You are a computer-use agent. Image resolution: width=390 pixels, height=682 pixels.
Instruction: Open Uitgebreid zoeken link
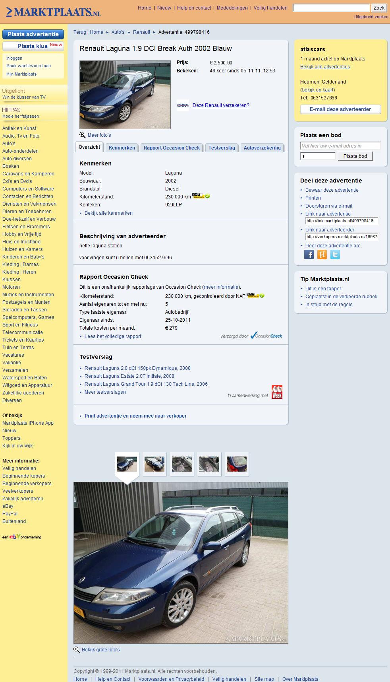tap(371, 17)
